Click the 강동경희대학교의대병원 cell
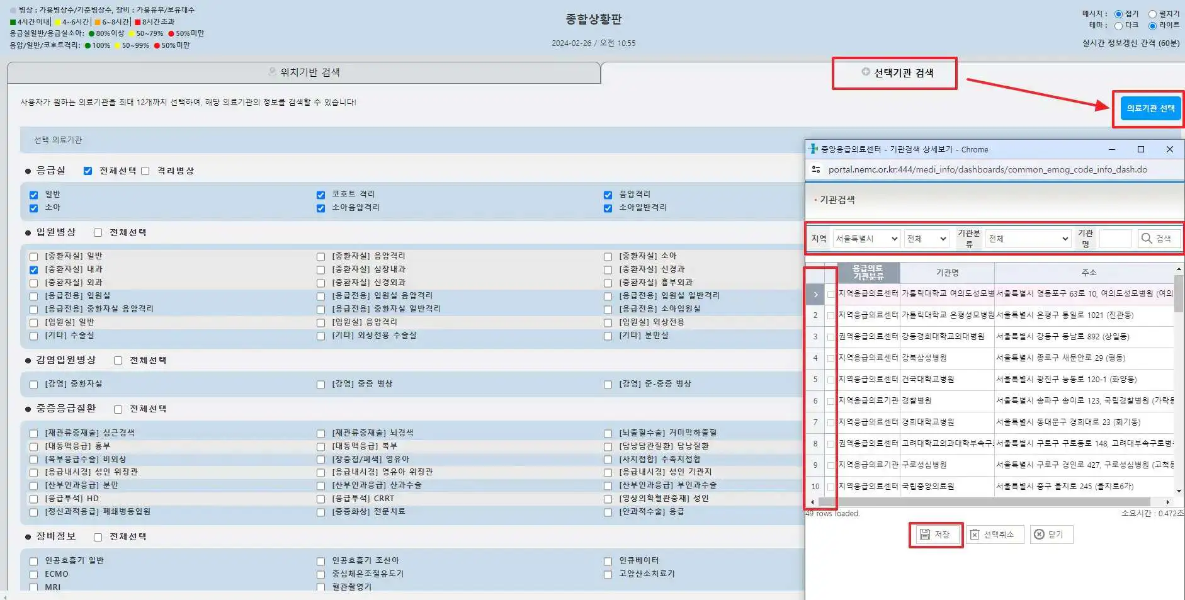The height and width of the screenshot is (600, 1185). click(x=947, y=337)
